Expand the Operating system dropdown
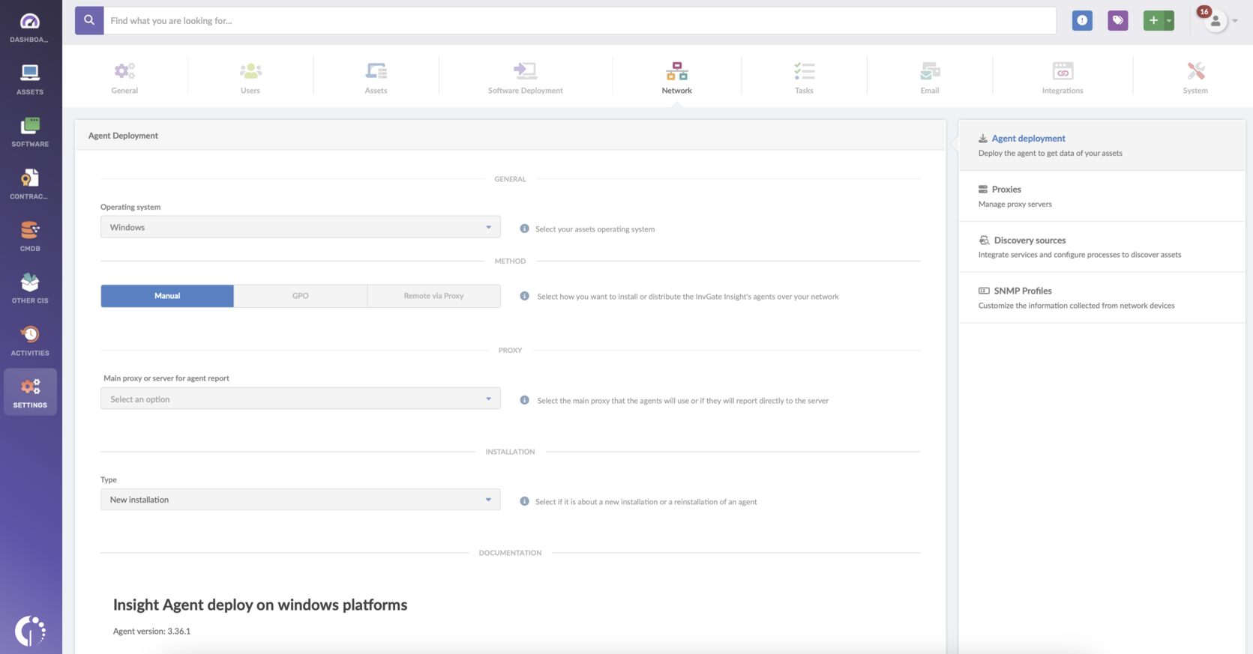Viewport: 1253px width, 654px height. click(x=300, y=227)
